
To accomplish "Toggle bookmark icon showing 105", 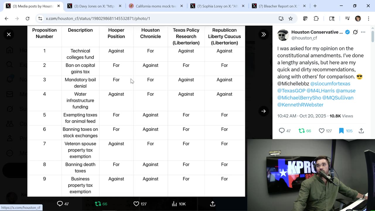I will click(x=341, y=131).
